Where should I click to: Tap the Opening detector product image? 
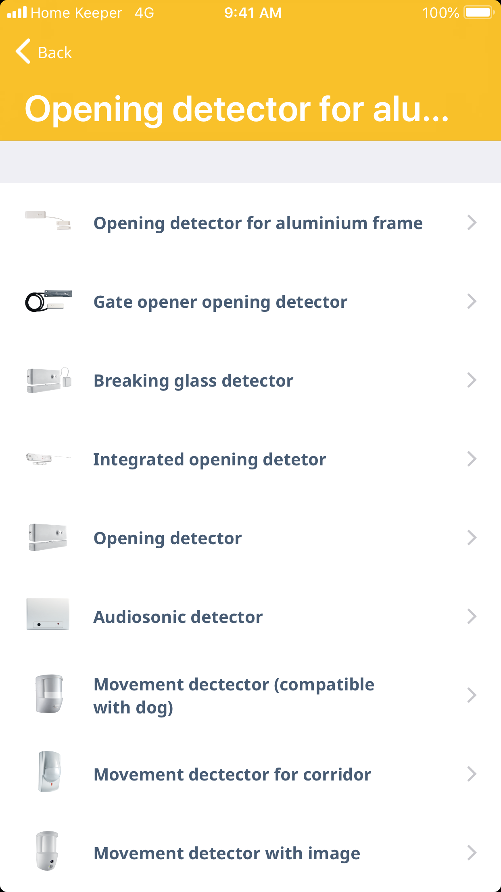click(x=48, y=537)
